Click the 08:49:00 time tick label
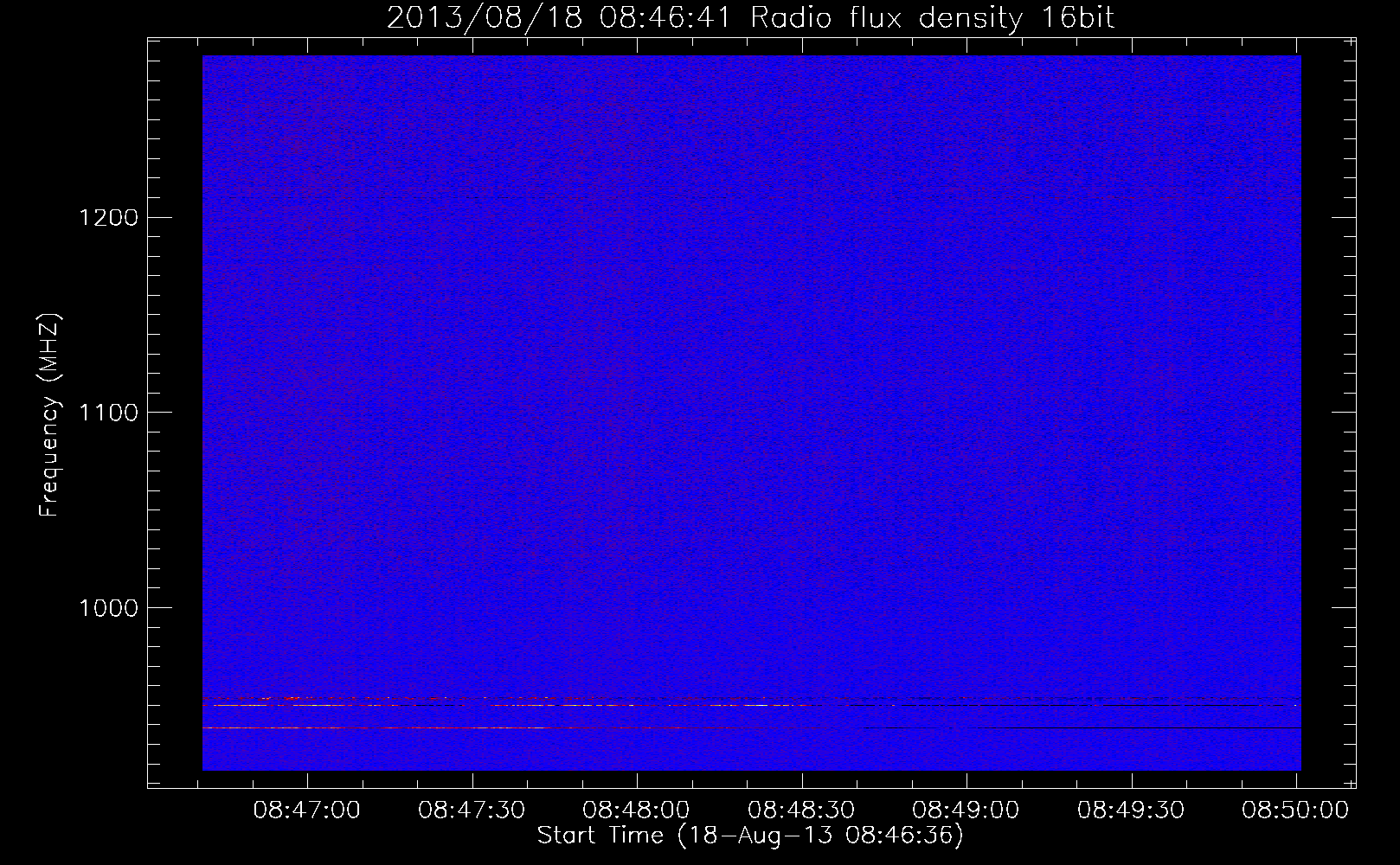The image size is (1400, 865). coord(966,811)
